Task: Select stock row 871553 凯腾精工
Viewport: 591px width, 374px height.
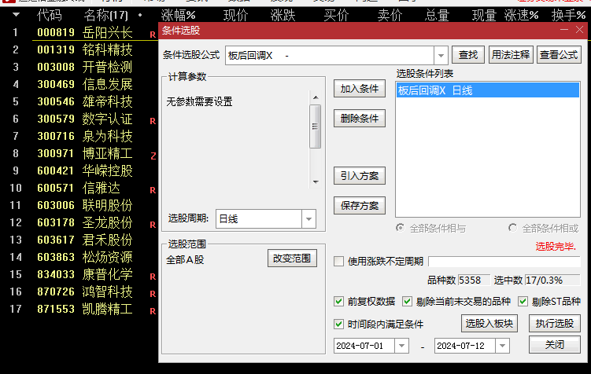Action: (83, 310)
